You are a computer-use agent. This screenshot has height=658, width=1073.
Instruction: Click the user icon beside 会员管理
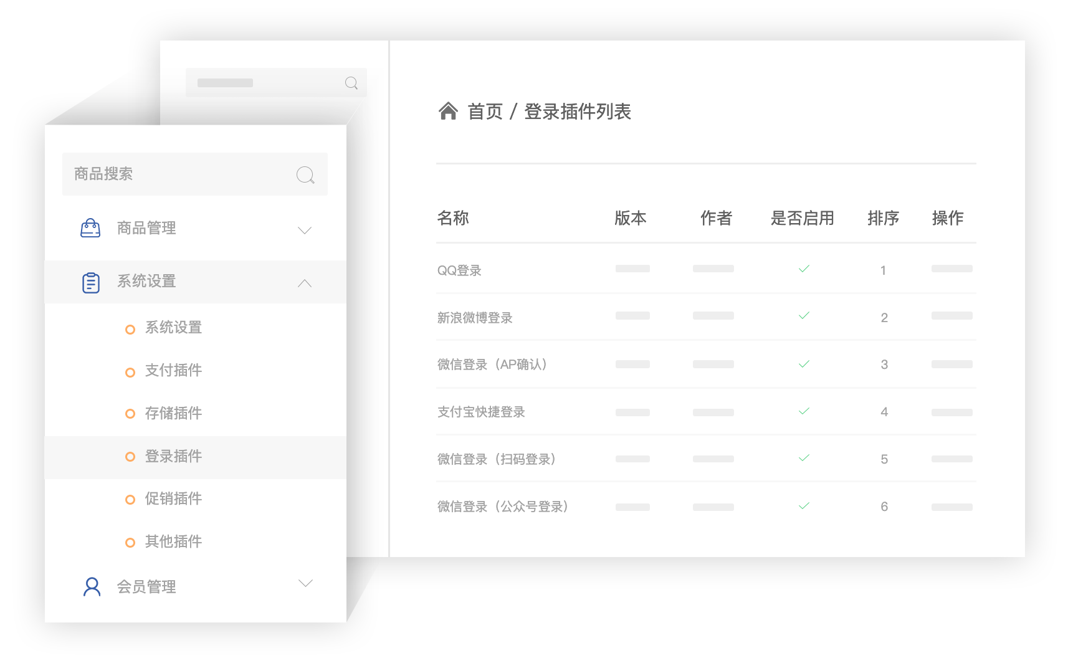[x=92, y=586]
